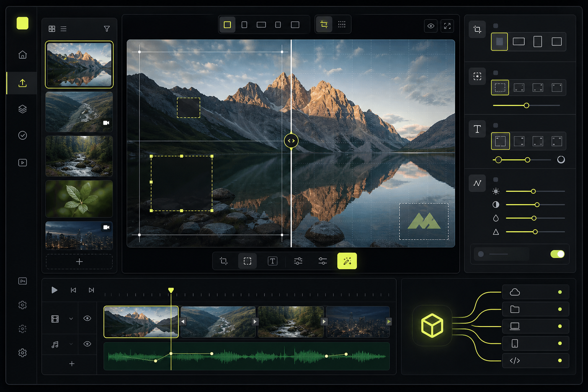Select the river valley clip in timeline
The width and height of the screenshot is (588, 392).
(x=218, y=322)
